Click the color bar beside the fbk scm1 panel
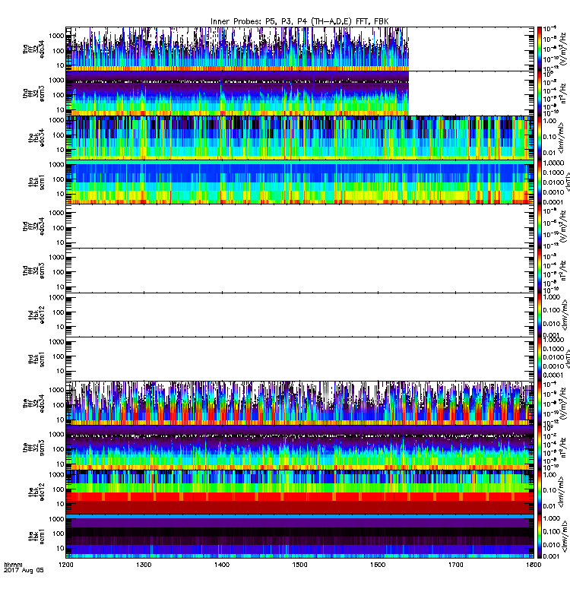Image resolution: width=570 pixels, height=608 pixels. 539,536
